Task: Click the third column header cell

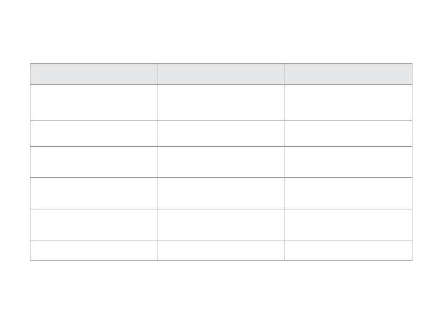Action: click(x=348, y=74)
